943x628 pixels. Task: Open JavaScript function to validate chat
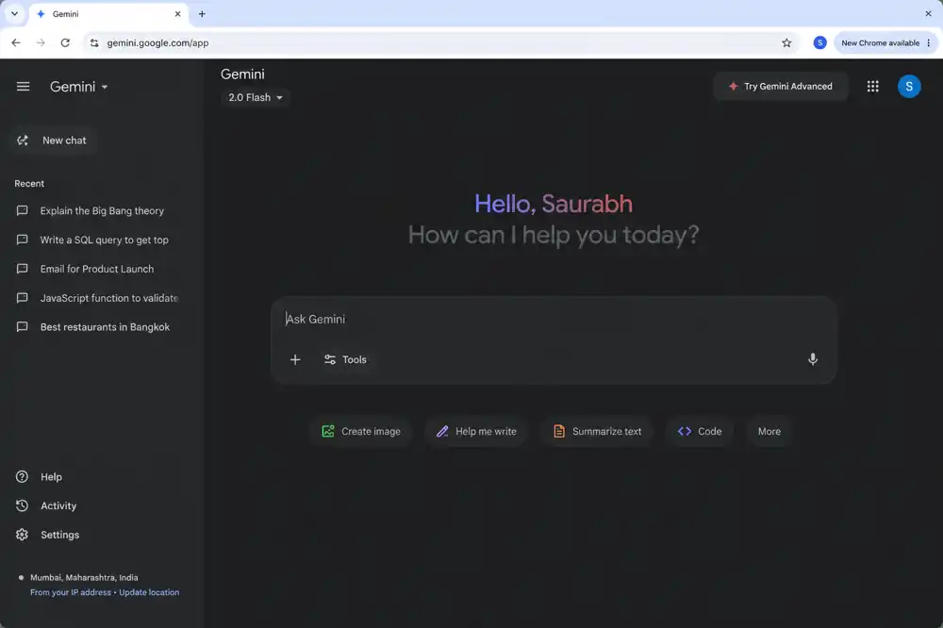tap(108, 298)
